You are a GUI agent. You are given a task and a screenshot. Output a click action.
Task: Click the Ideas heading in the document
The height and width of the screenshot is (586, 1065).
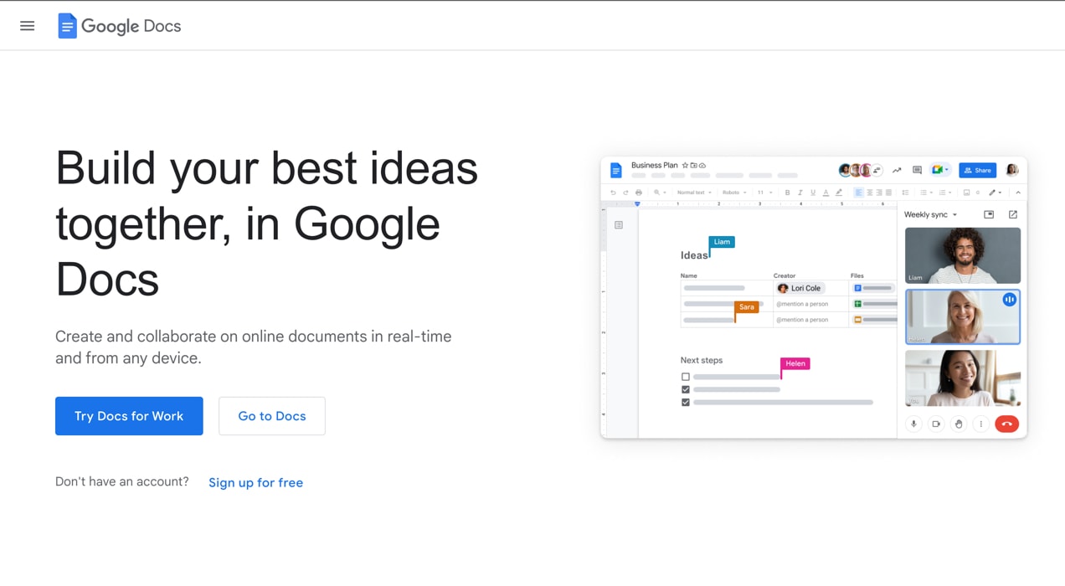(694, 255)
